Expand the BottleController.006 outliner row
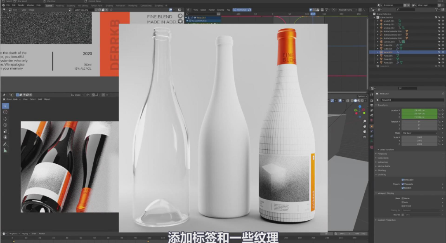 point(378,31)
